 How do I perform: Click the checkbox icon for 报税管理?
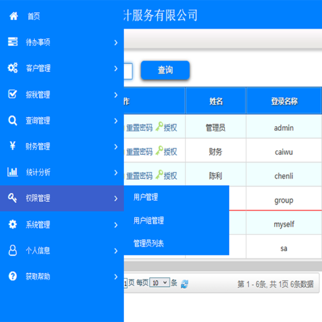[x=13, y=94]
